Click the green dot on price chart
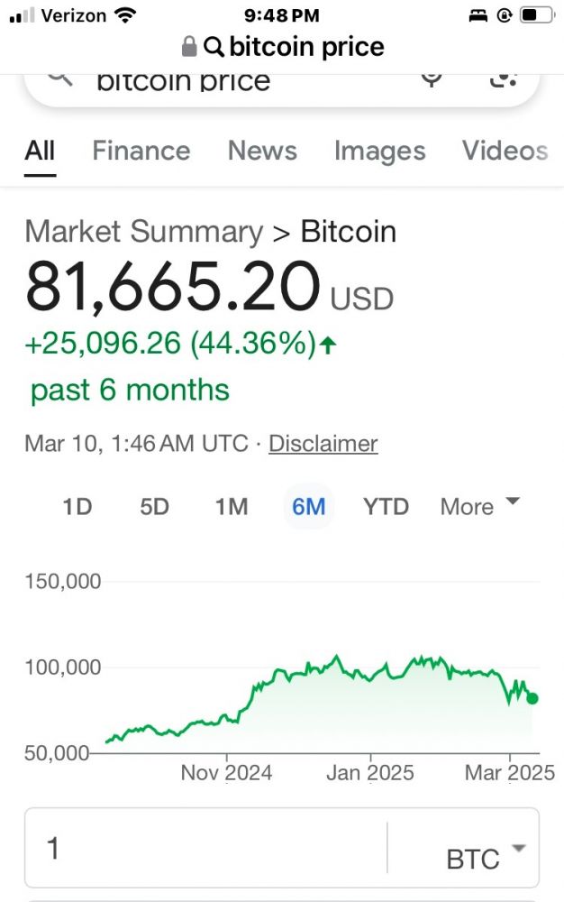The image size is (564, 902). coord(532,698)
